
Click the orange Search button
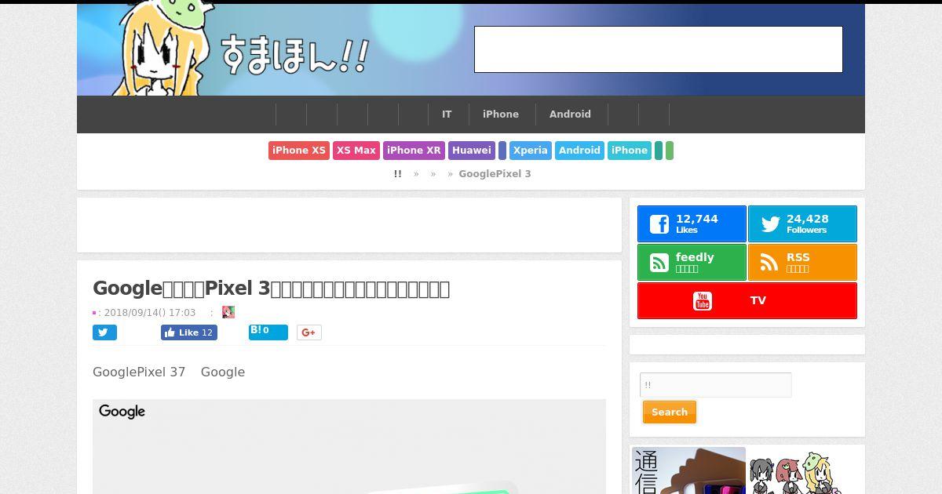[x=670, y=412]
